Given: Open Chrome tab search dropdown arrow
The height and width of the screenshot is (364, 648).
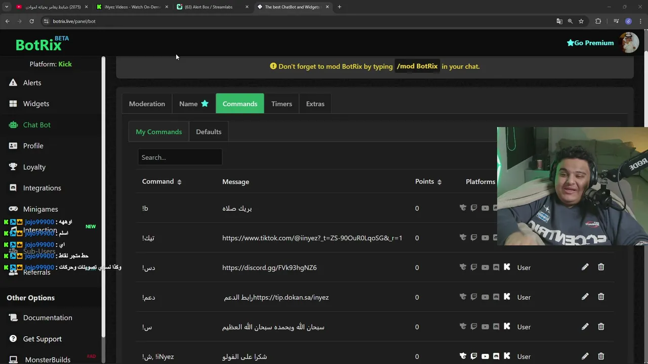Looking at the screenshot, I should coord(7,7).
